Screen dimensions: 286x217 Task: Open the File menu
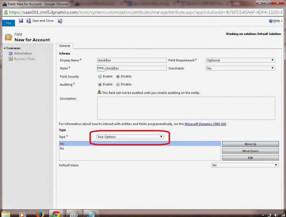tap(8, 23)
